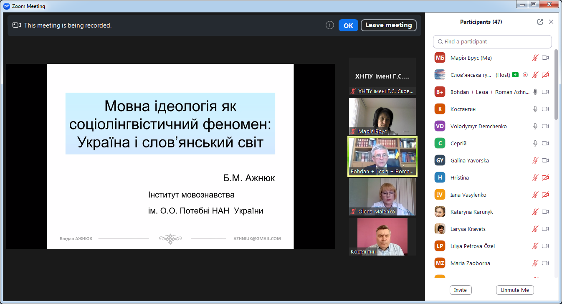Select Liliya Petrova Özel in participant list
The image size is (562, 304).
click(472, 246)
